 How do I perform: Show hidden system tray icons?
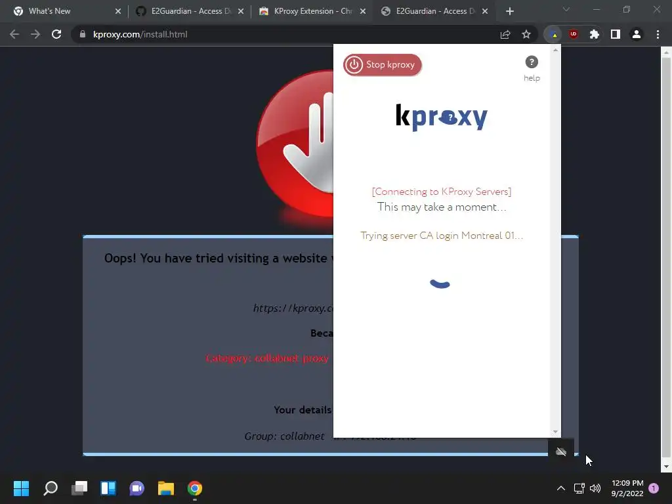[560, 488]
